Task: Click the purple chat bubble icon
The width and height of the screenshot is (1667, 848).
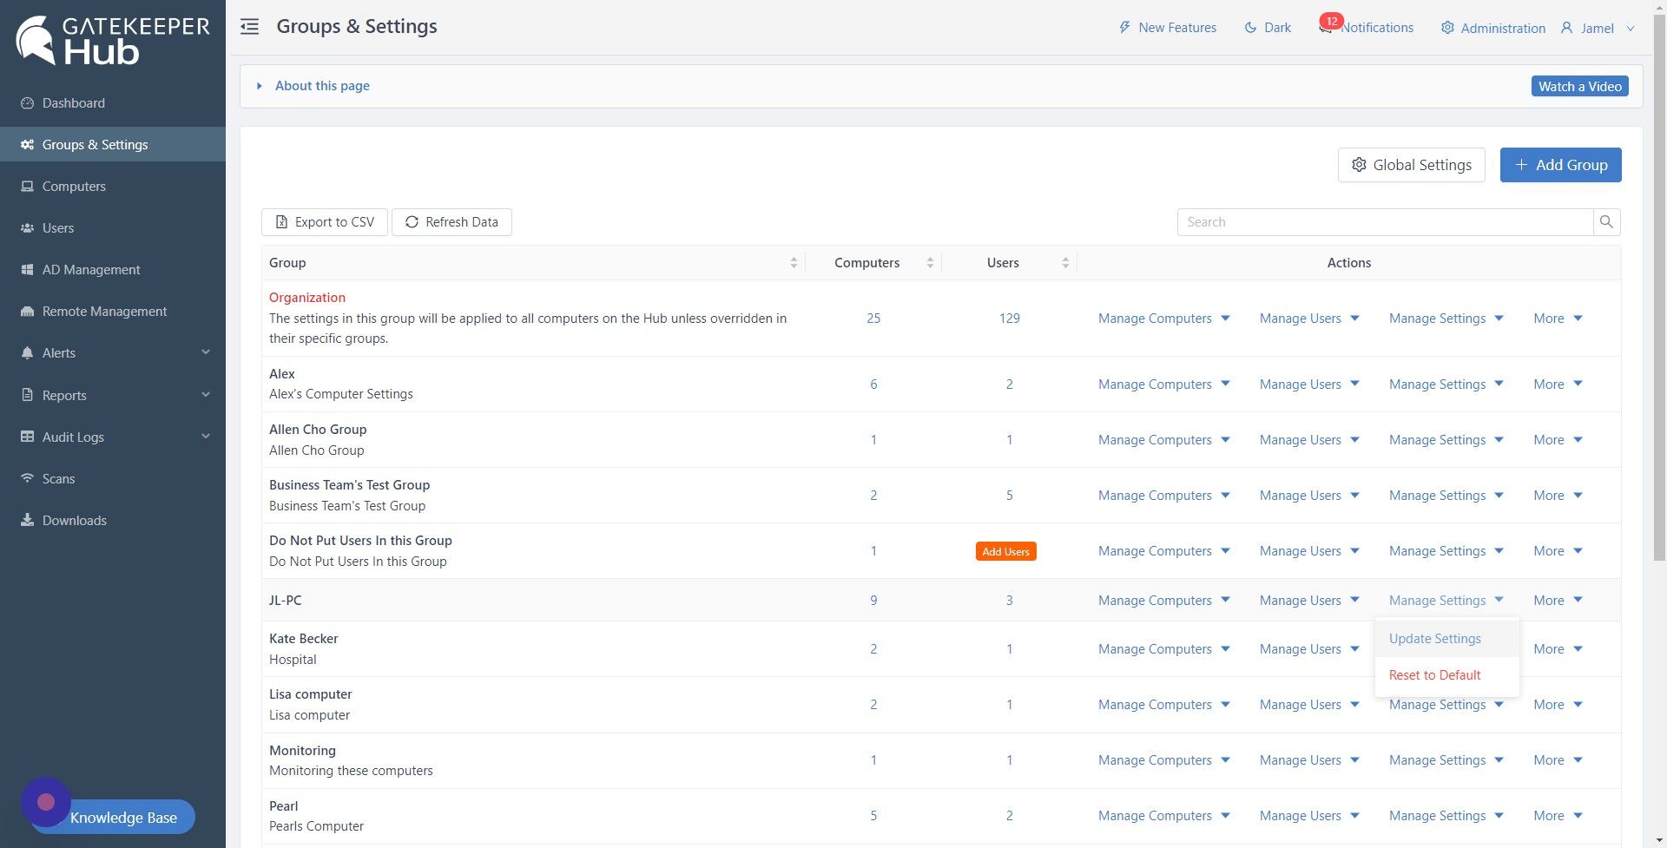Action: coord(46,802)
